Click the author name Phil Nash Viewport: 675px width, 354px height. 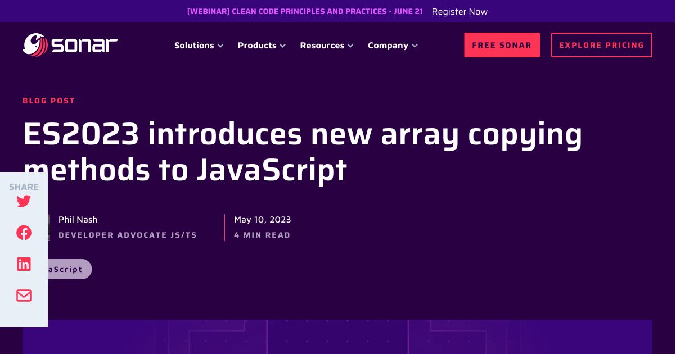coord(78,220)
